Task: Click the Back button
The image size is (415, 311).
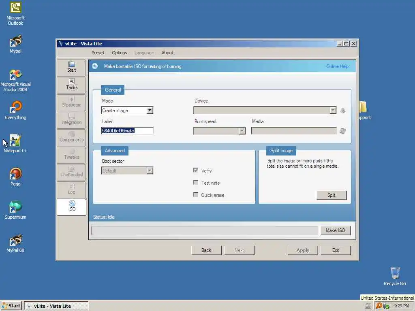Action: pyautogui.click(x=206, y=250)
